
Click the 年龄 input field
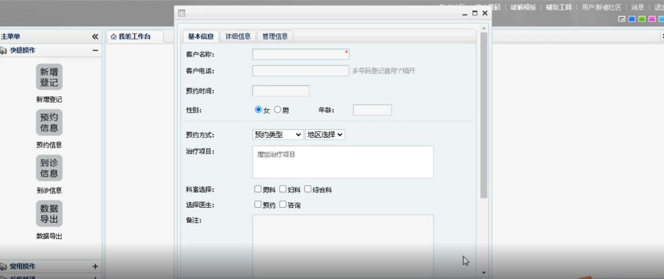click(373, 110)
